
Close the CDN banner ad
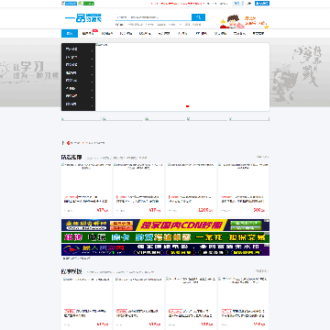tap(268, 221)
